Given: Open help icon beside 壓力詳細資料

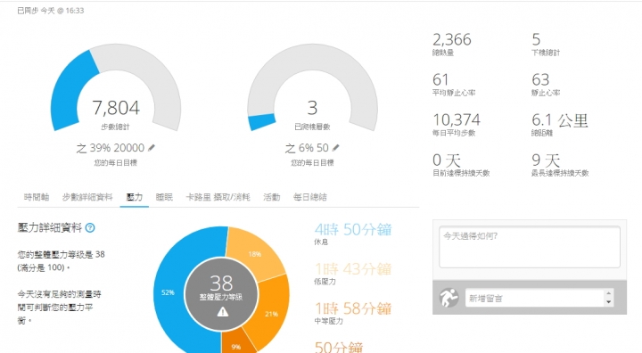Looking at the screenshot, I should [90, 228].
